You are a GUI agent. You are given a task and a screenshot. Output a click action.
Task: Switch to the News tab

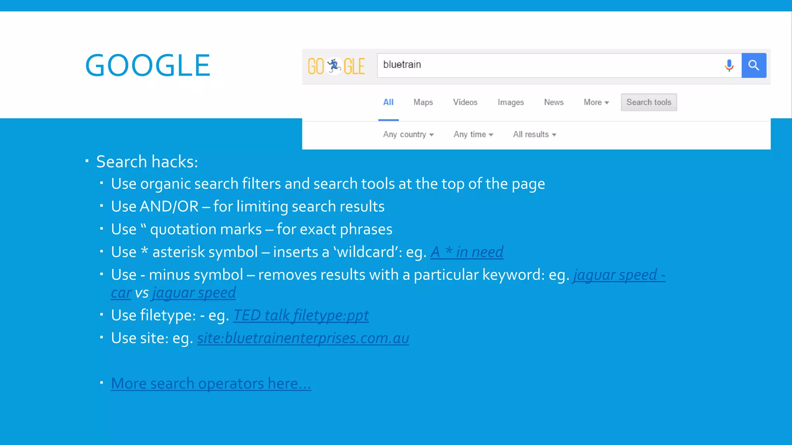pyautogui.click(x=554, y=102)
